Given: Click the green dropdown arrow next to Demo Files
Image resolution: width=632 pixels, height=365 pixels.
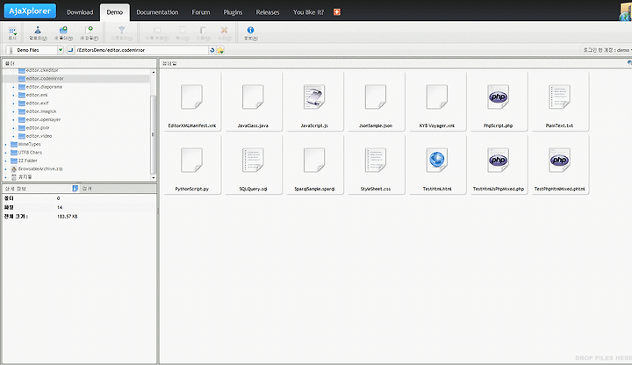Looking at the screenshot, I should 61,50.
